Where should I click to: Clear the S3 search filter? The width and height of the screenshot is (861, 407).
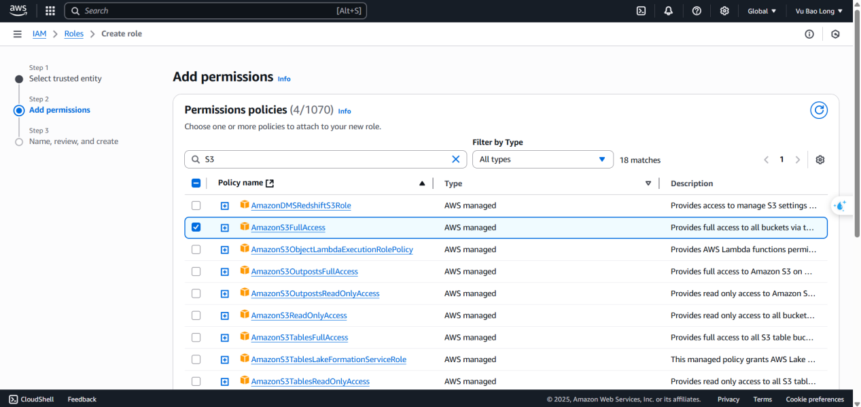pyautogui.click(x=456, y=159)
